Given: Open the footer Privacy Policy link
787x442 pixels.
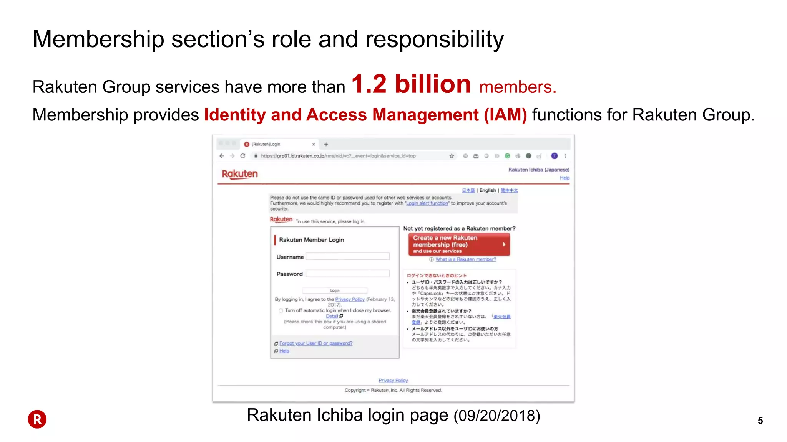Looking at the screenshot, I should point(393,381).
